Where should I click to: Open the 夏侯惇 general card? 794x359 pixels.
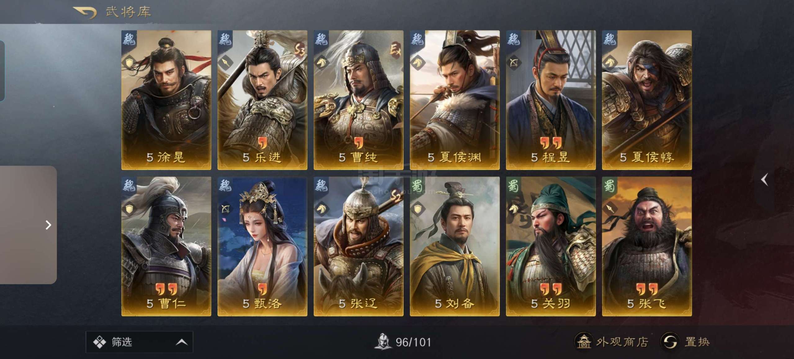click(647, 100)
